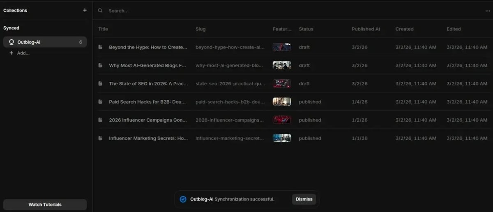Screen dimensions: 493x212
Task: Open 'Beyond the Hype: How to Create...' item
Action: [x=148, y=47]
